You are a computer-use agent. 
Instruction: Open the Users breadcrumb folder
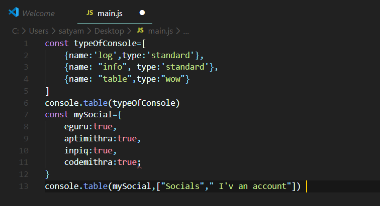39,31
